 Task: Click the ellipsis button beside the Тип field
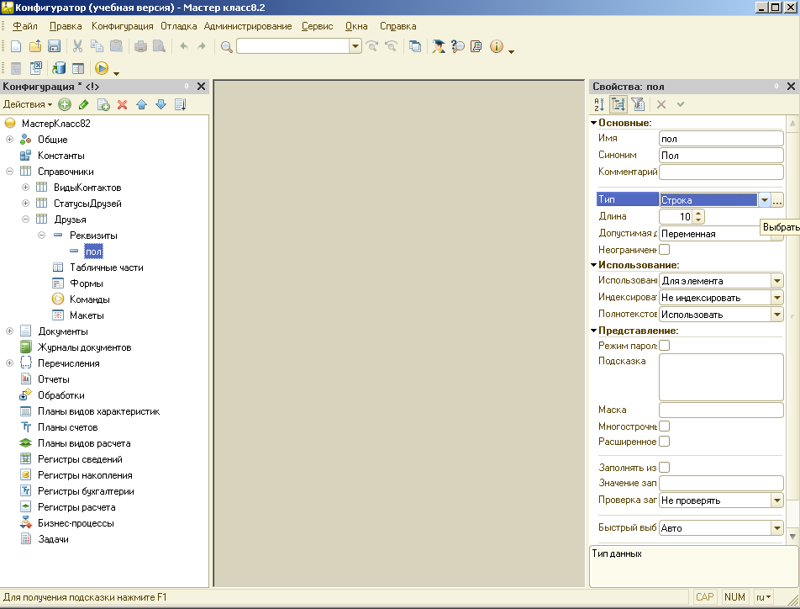(x=777, y=200)
